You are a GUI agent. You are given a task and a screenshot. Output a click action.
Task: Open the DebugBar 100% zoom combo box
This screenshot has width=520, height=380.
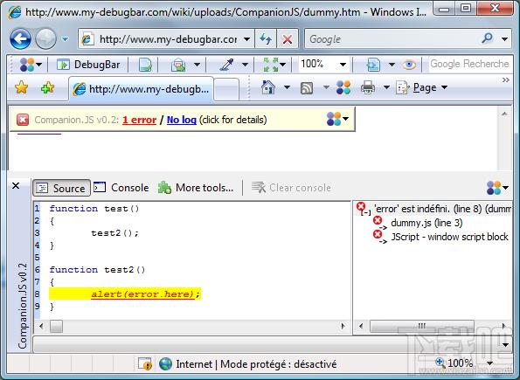pyautogui.click(x=323, y=64)
